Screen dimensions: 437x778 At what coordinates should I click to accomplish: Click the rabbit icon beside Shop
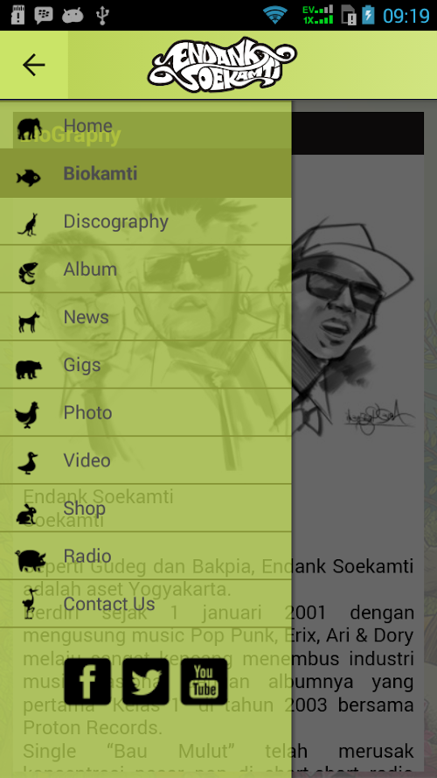27,514
